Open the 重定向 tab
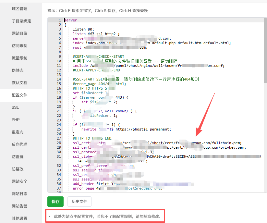Viewport: 267px width, 223px height. pyautogui.click(x=18, y=132)
